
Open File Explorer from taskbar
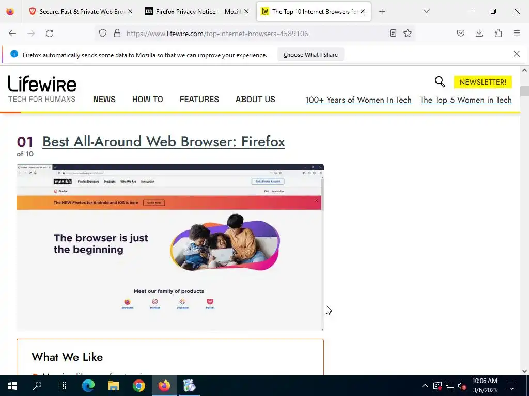pyautogui.click(x=113, y=386)
